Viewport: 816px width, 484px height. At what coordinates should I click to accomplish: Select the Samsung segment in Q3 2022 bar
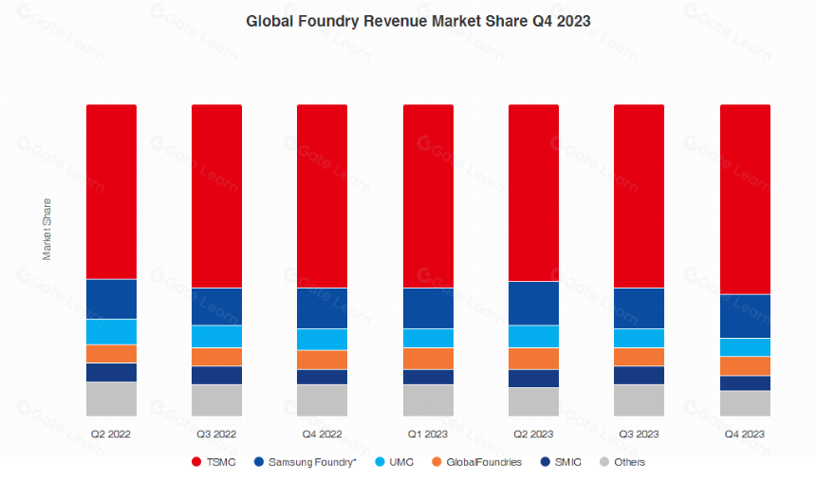[217, 307]
